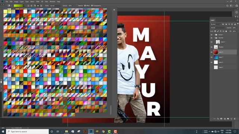Click the green gradient preview in options bar
Viewport: 239px width, 134px height.
18,6
